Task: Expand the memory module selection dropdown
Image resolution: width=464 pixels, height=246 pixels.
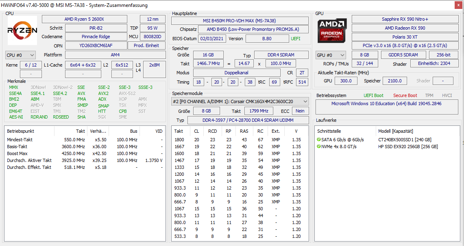Action: click(x=240, y=101)
